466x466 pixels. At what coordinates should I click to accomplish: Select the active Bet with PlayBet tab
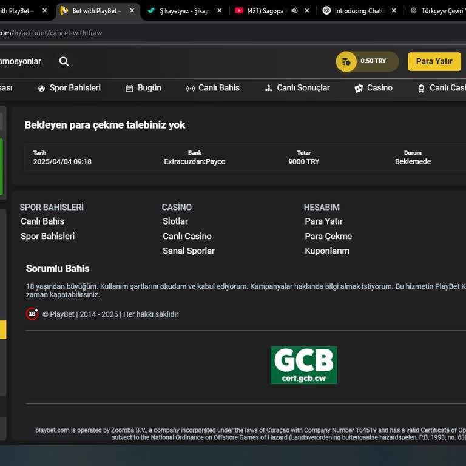pyautogui.click(x=96, y=11)
